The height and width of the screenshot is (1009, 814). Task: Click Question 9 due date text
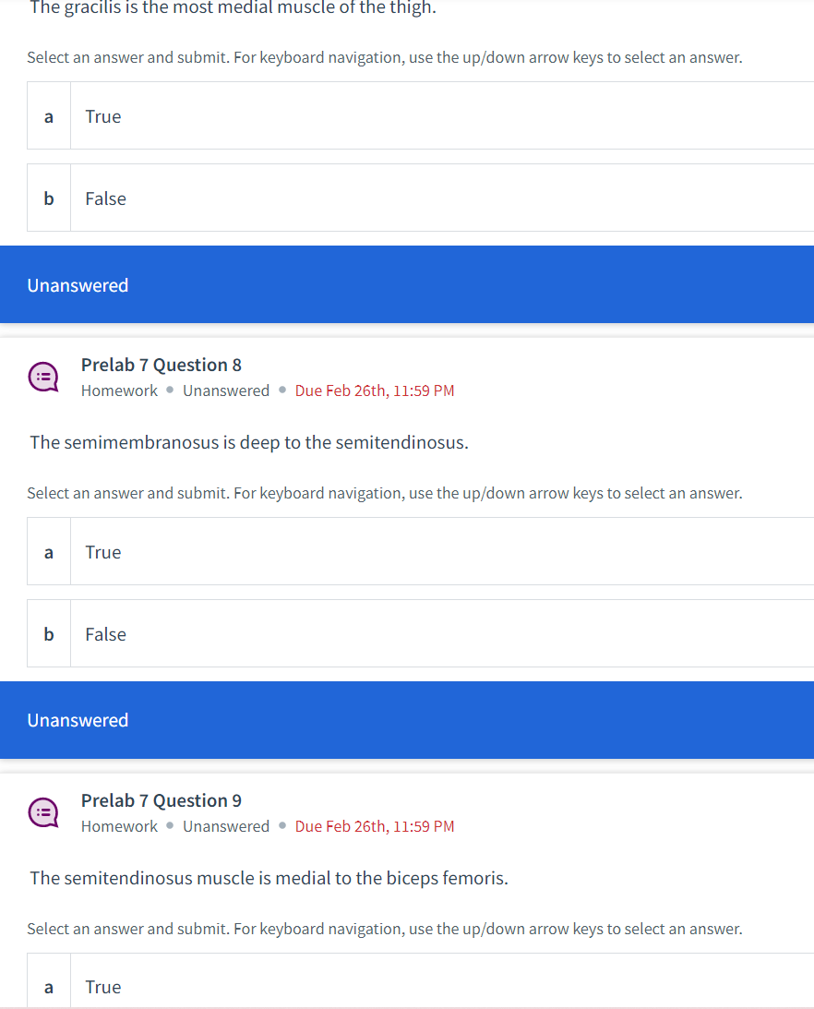tap(375, 826)
